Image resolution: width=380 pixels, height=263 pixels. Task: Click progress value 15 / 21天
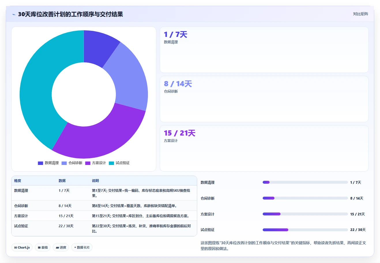[x=358, y=214]
